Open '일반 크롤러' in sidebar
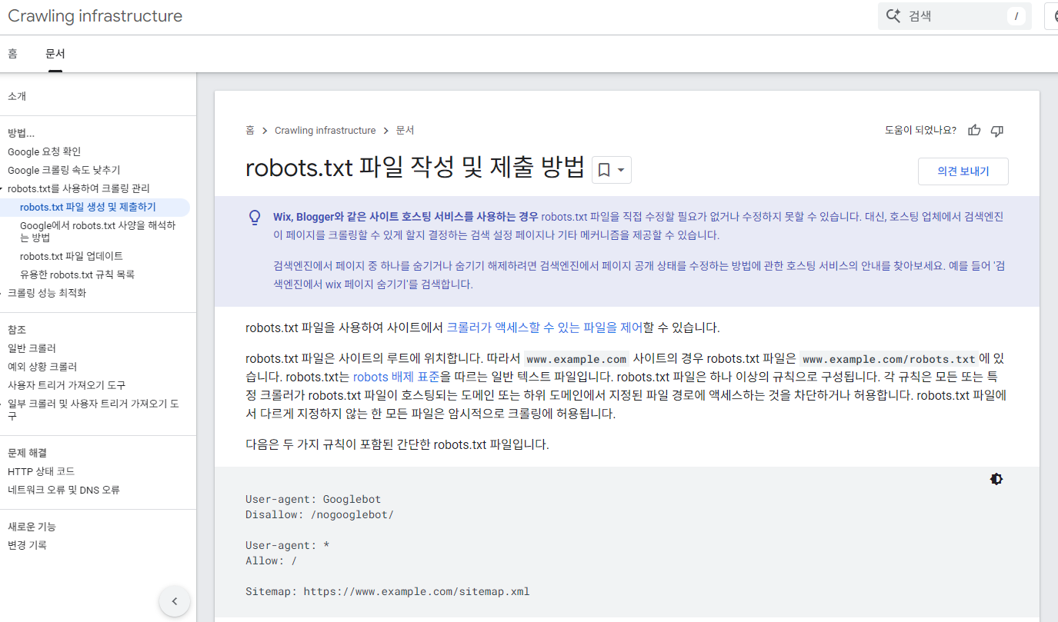 [x=32, y=348]
